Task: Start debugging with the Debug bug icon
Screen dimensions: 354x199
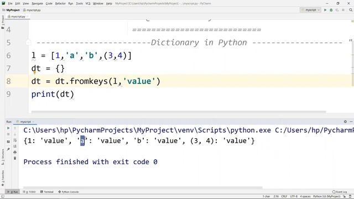Action: click(x=331, y=10)
